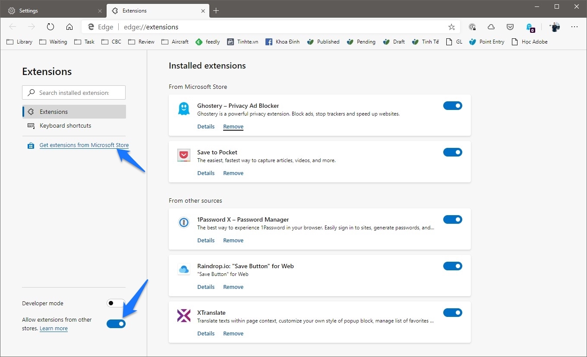The height and width of the screenshot is (357, 587).
Task: Remove the Ghostery extension
Action: click(233, 127)
